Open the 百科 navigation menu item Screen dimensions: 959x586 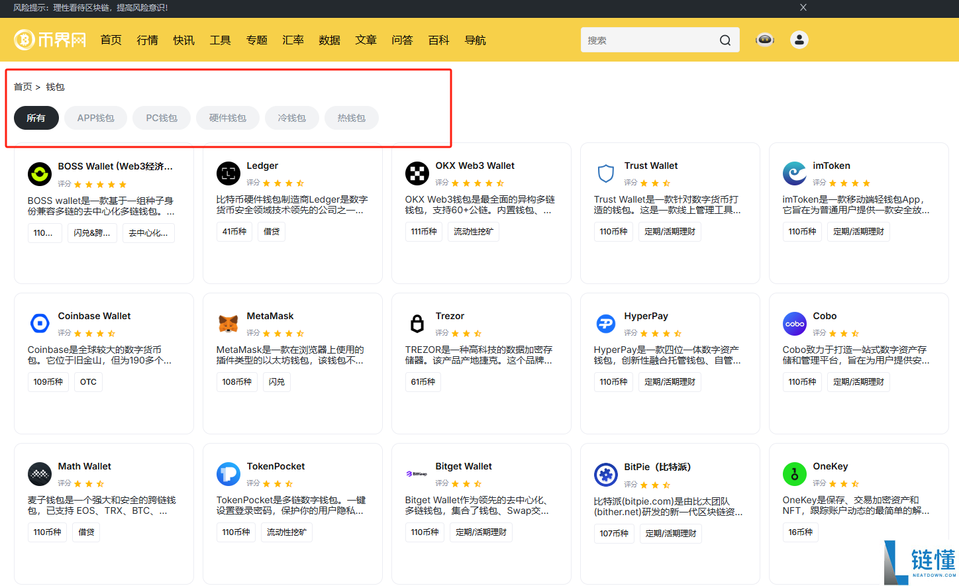pyautogui.click(x=439, y=40)
